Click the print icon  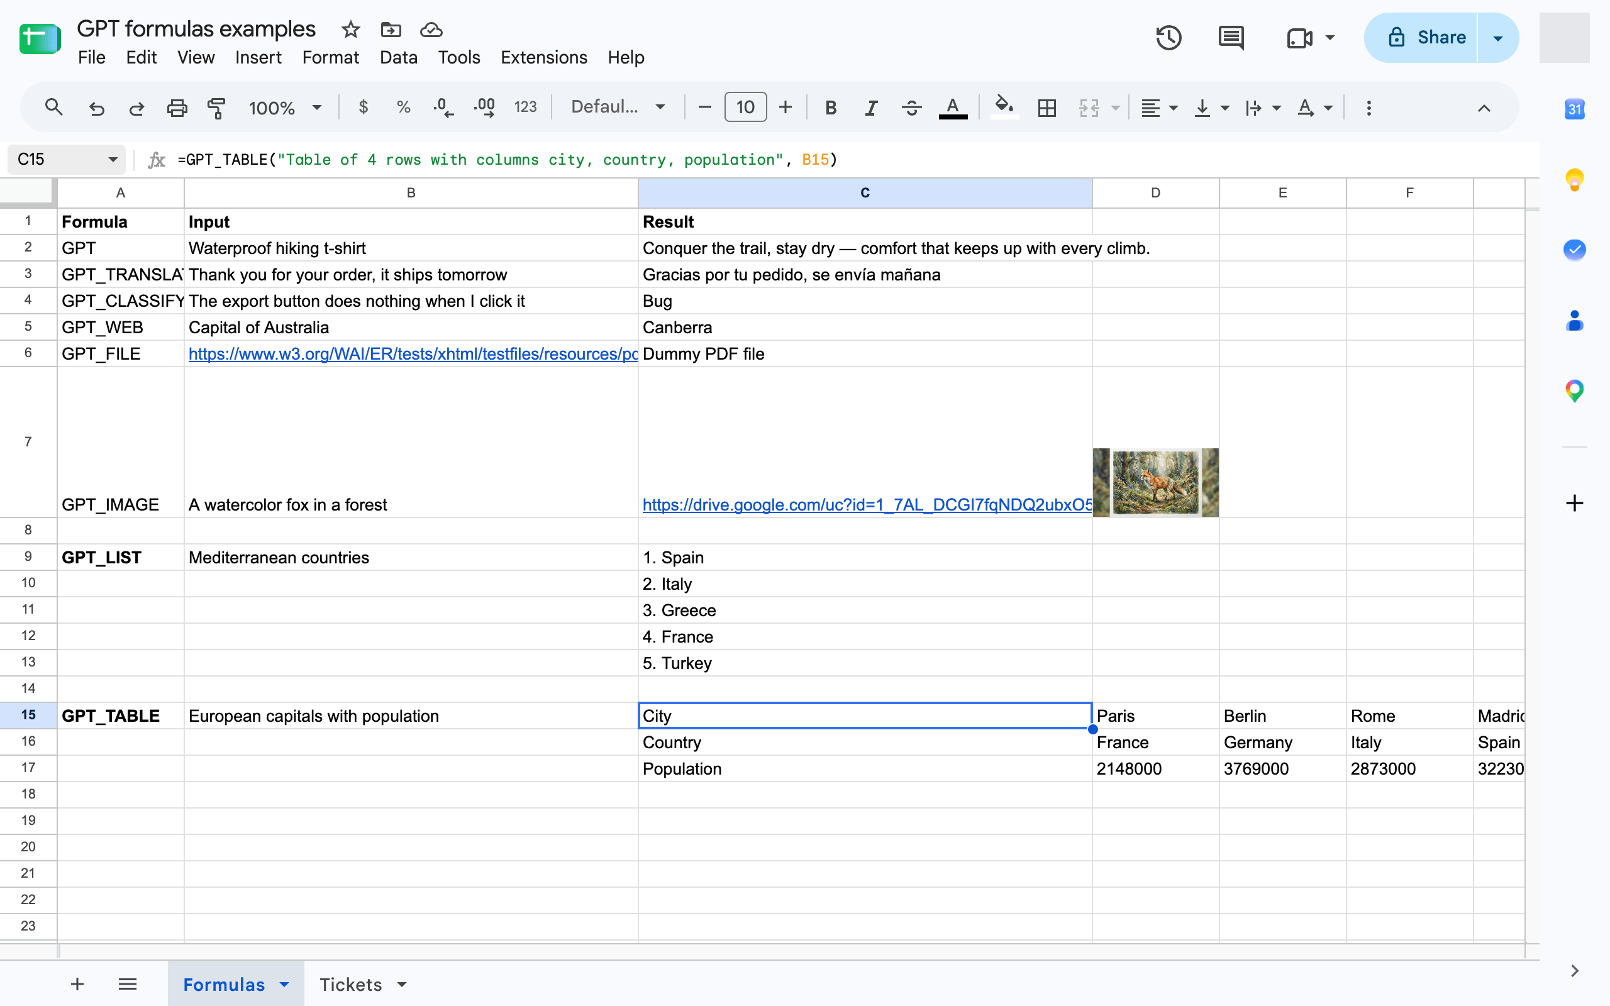coord(177,107)
